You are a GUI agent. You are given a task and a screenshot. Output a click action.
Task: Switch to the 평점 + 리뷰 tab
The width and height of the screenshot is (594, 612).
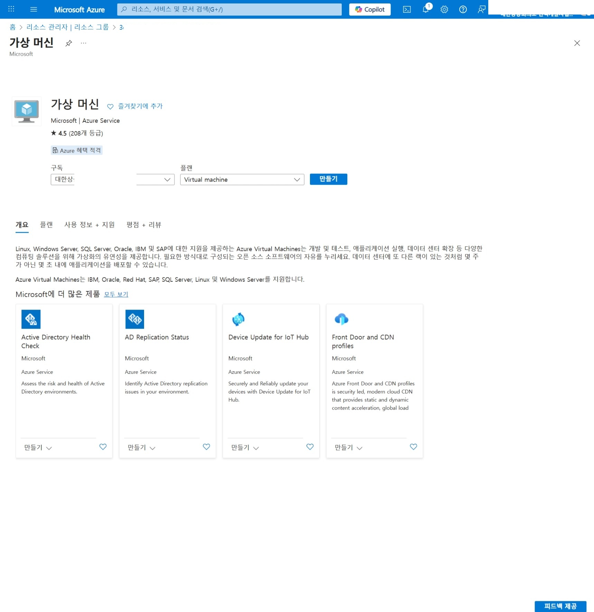pos(143,225)
